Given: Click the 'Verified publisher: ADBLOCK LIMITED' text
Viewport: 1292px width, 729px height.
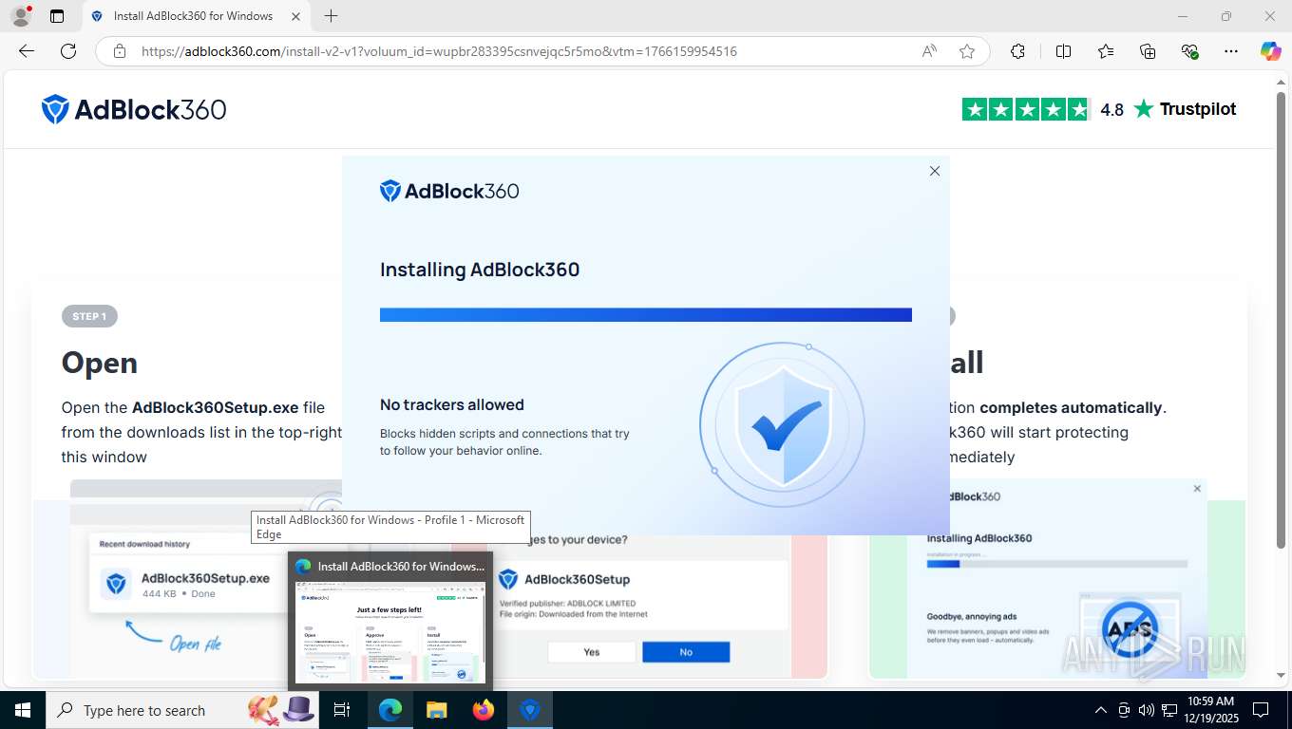Looking at the screenshot, I should pyautogui.click(x=567, y=603).
